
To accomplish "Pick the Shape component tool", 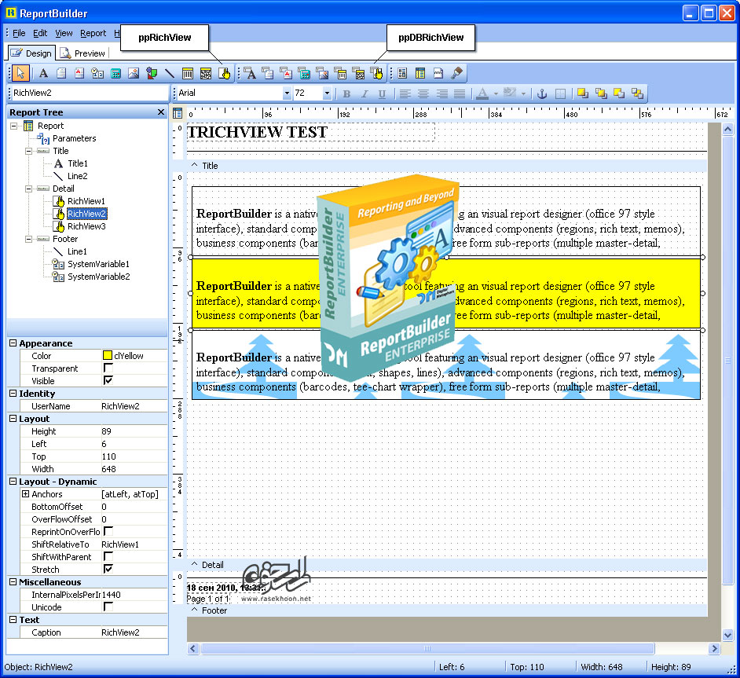I will point(152,73).
